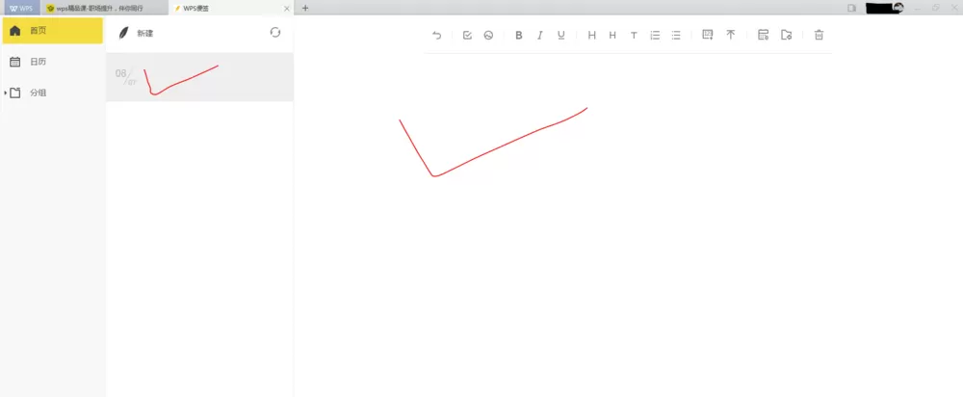
Task: Toggle underline formatting
Action: point(561,35)
